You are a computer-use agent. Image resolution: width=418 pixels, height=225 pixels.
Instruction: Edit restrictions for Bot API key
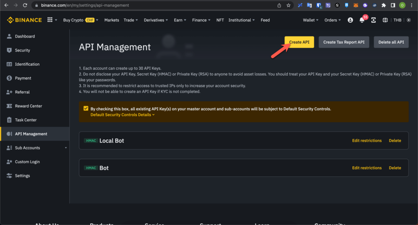(367, 168)
